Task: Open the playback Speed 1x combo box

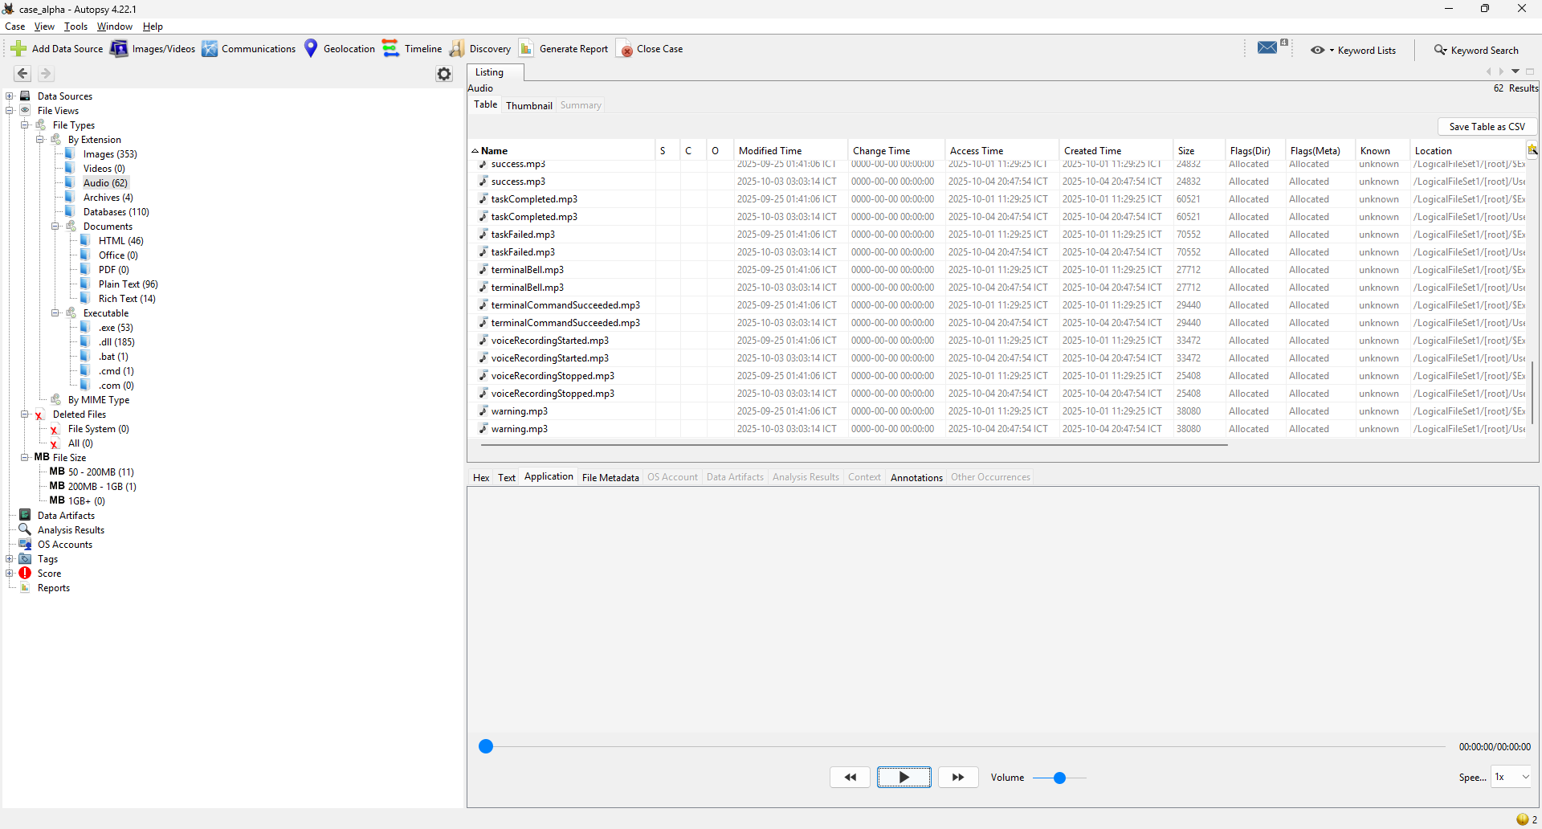Action: pyautogui.click(x=1511, y=777)
